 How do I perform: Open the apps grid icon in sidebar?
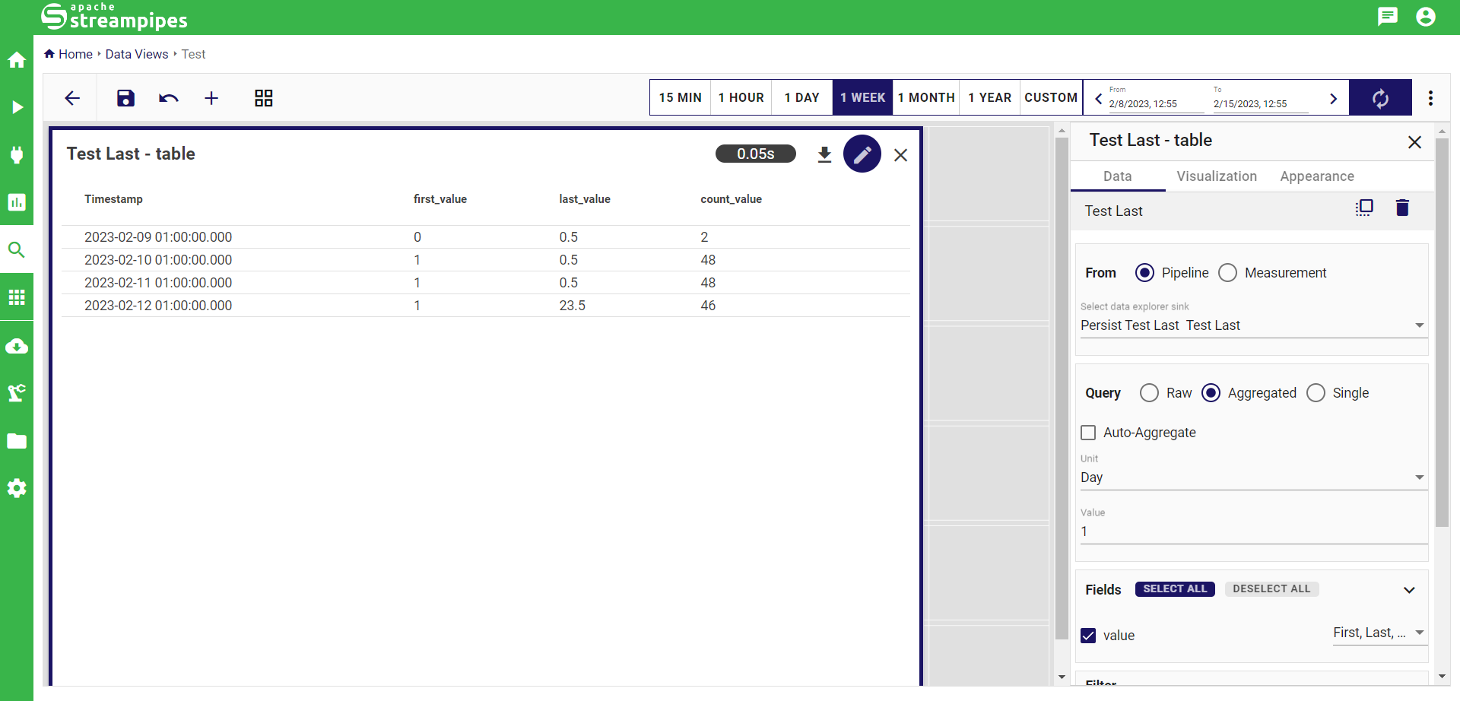coord(17,297)
